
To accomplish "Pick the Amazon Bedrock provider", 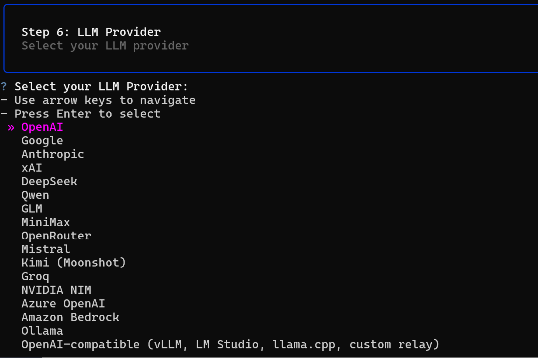I will tap(70, 317).
